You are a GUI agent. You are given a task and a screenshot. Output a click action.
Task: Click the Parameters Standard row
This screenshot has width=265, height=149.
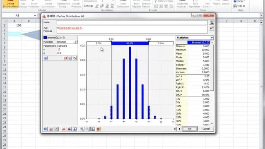(60, 46)
